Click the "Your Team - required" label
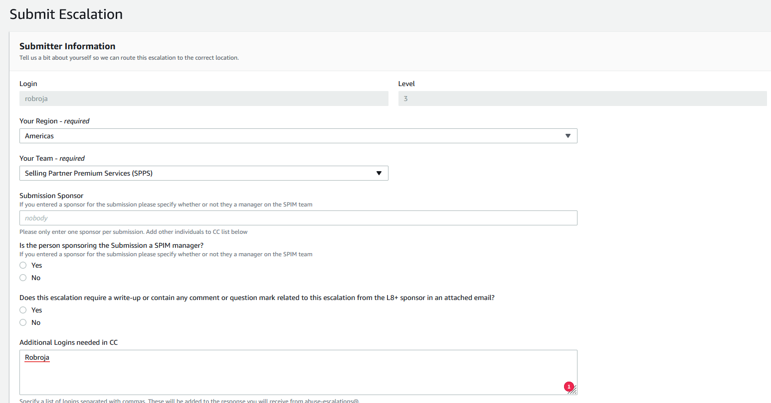 tap(52, 158)
